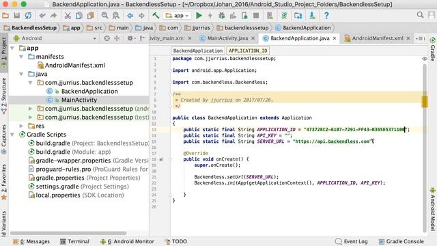This screenshot has width=437, height=246.
Task: Run app with the green play button
Action: pos(199,16)
